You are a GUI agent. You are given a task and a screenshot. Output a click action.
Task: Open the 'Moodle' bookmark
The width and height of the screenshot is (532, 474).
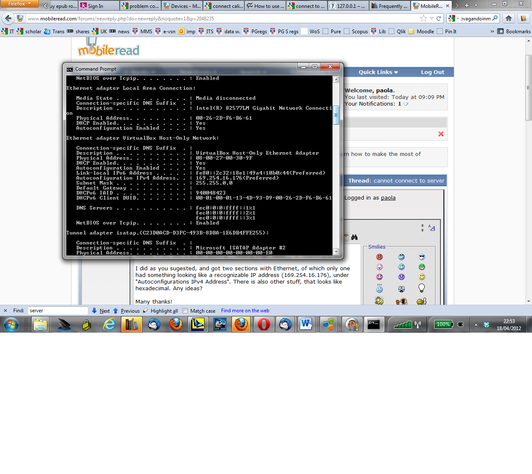click(421, 31)
